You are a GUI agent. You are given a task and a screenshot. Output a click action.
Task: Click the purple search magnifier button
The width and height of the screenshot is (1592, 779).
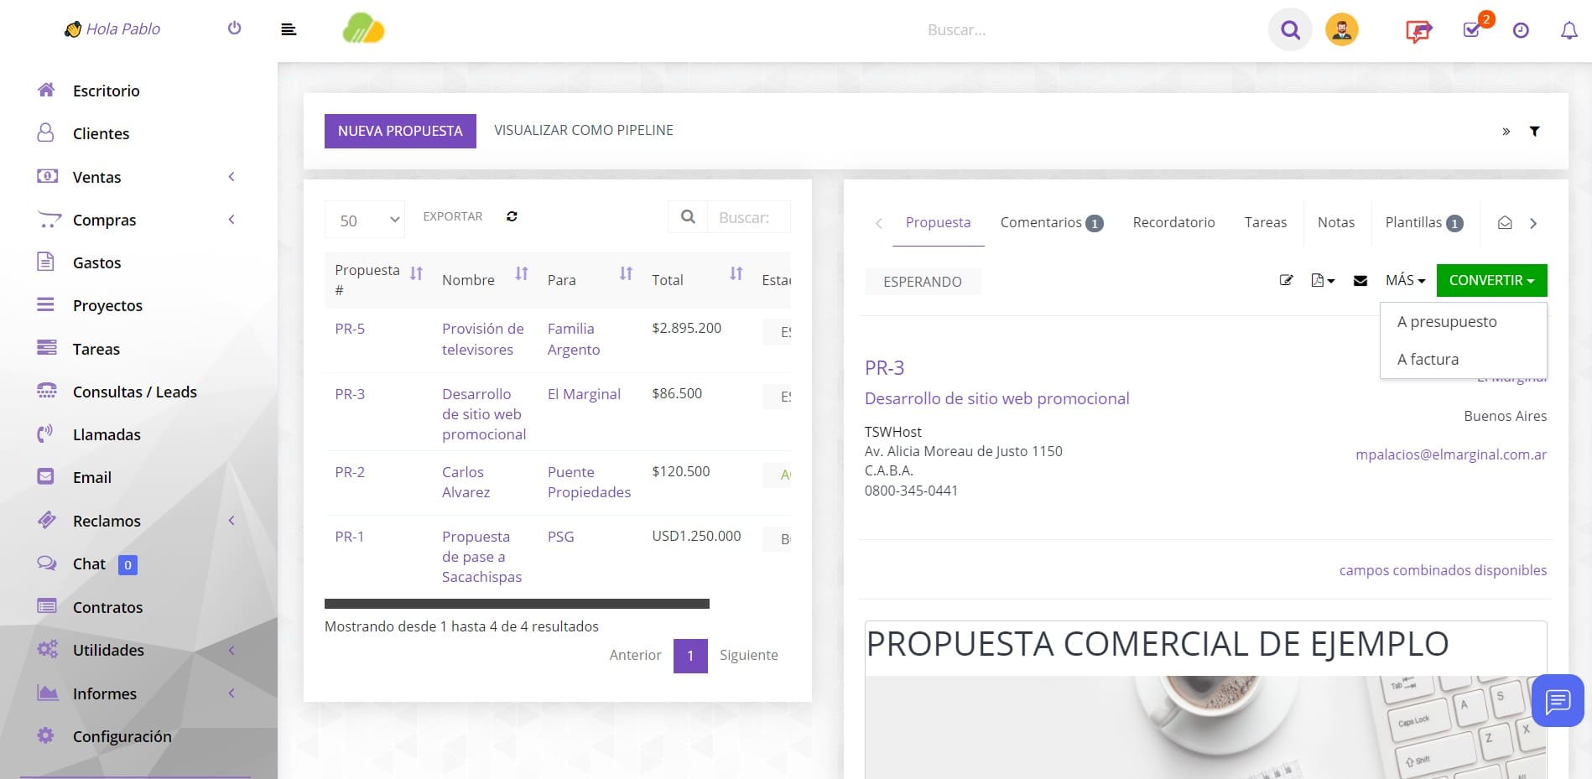(1290, 30)
